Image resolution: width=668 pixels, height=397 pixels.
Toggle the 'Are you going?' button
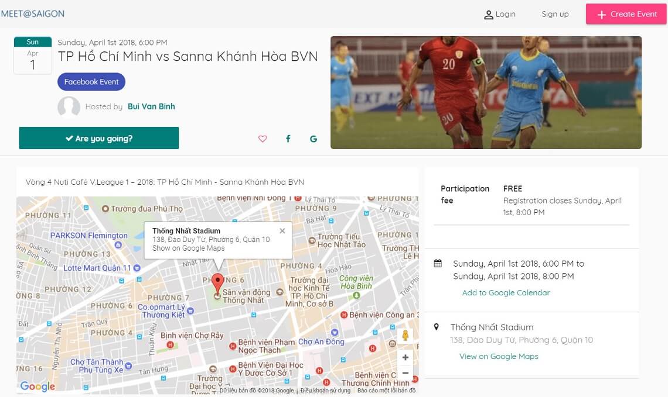pos(98,138)
